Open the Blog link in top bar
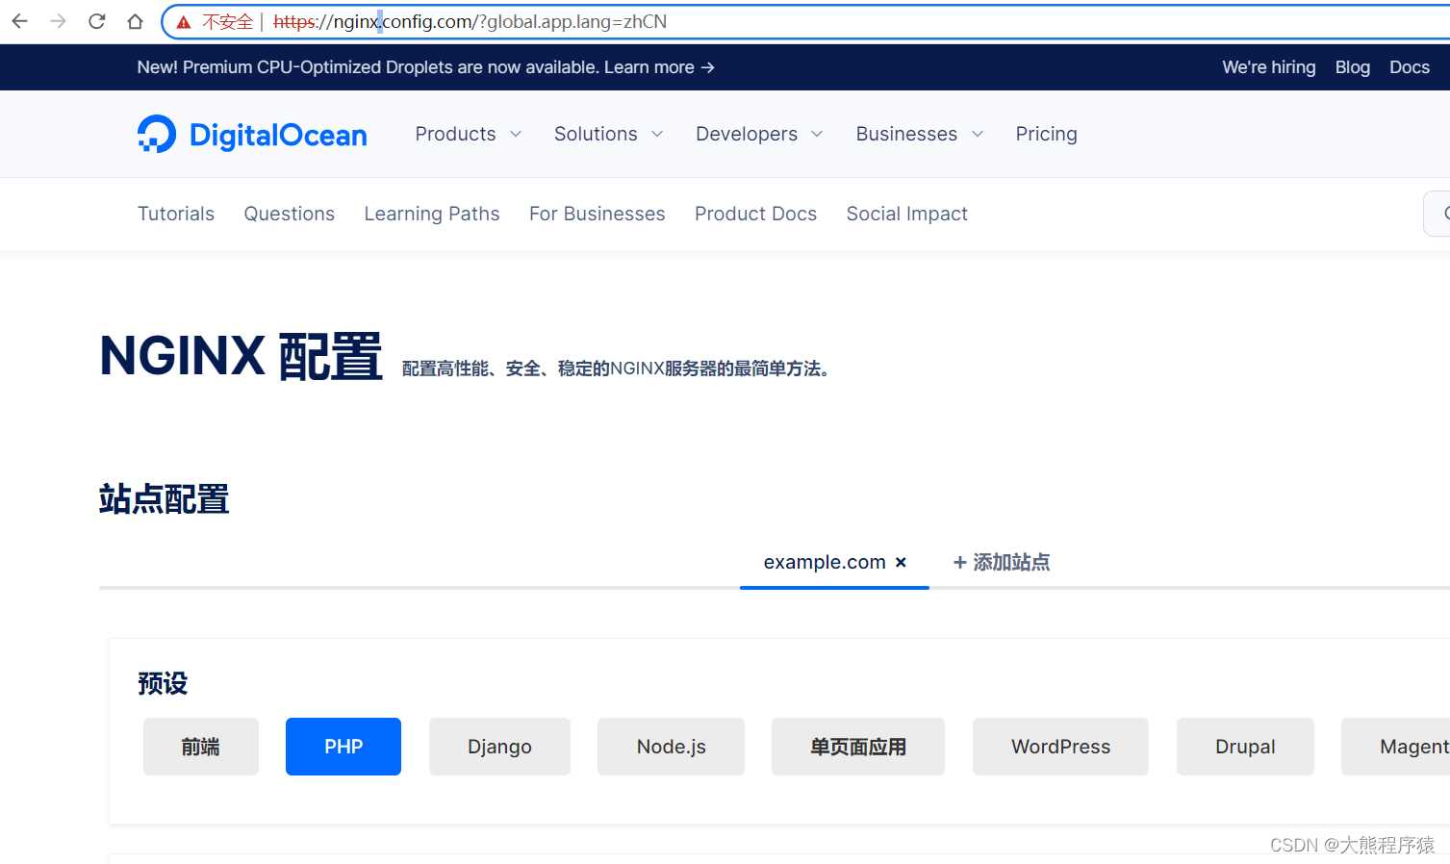 click(x=1352, y=67)
